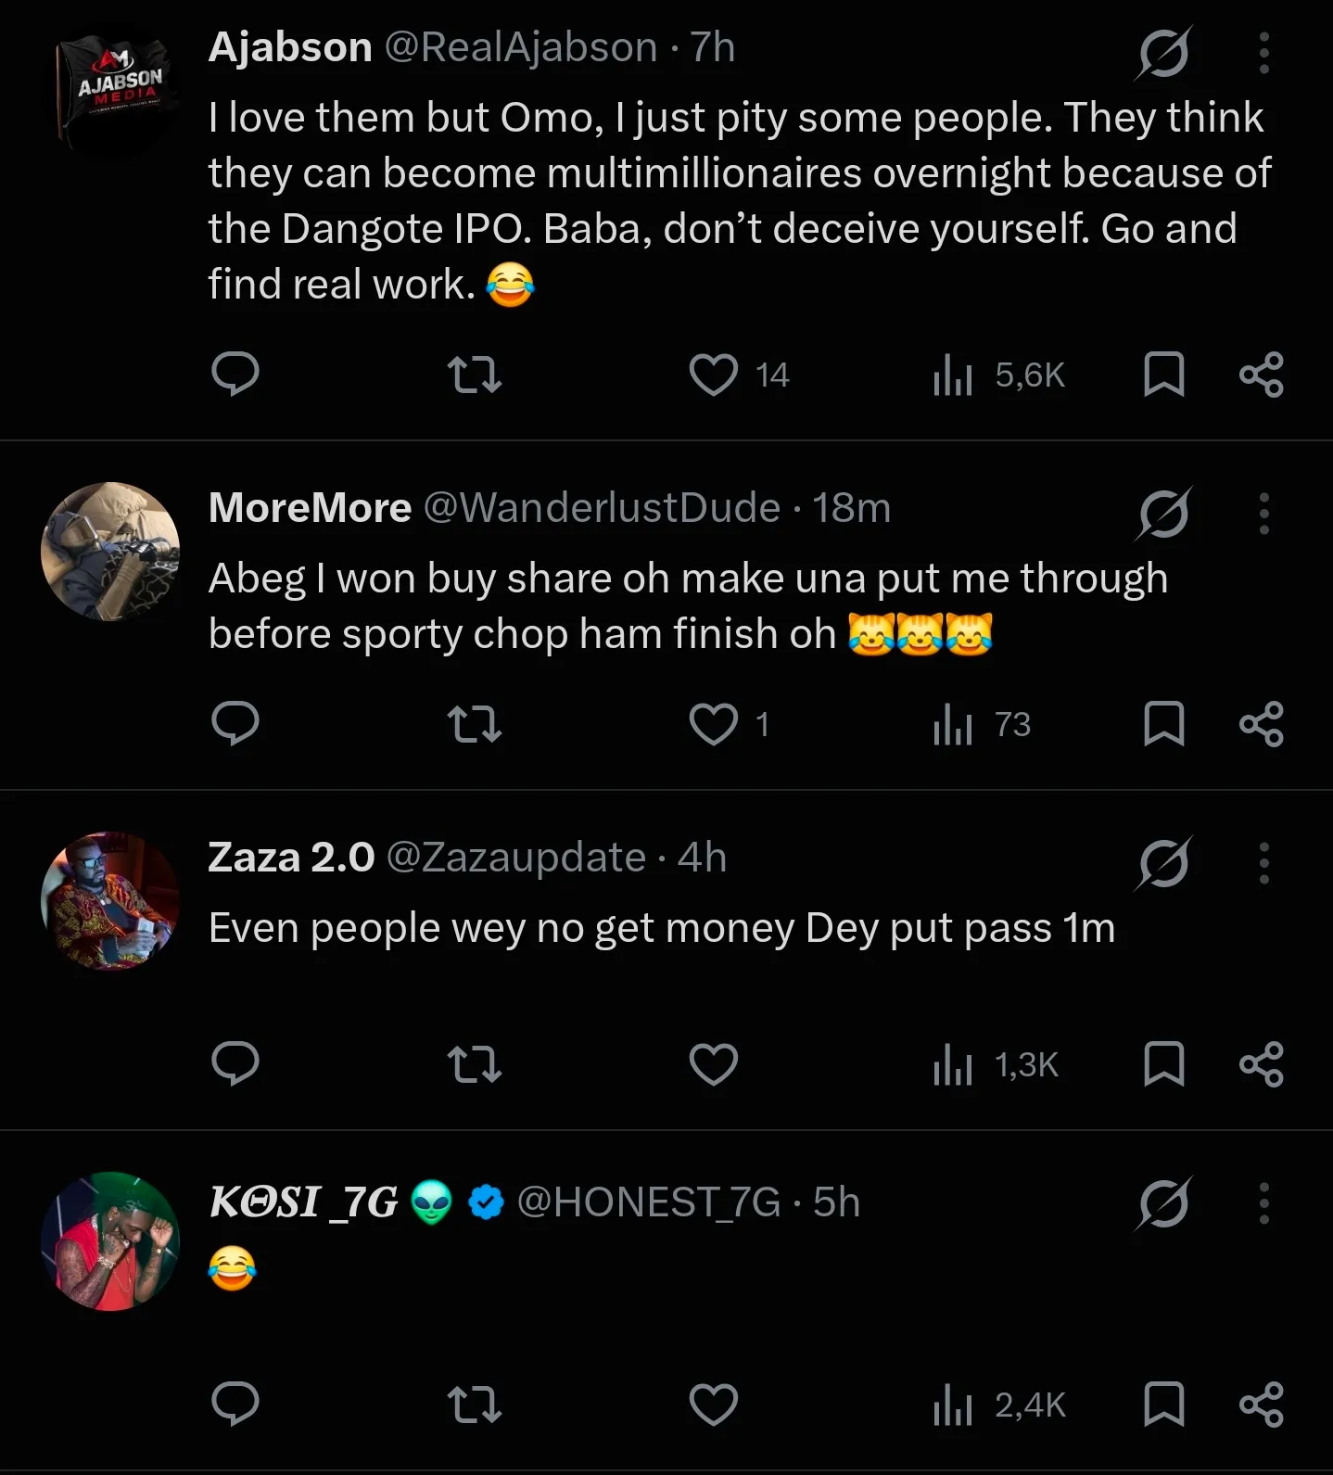Screen dimensions: 1333x1475
Task: Open more options for Ajabson's tweet
Action: coord(1263,53)
